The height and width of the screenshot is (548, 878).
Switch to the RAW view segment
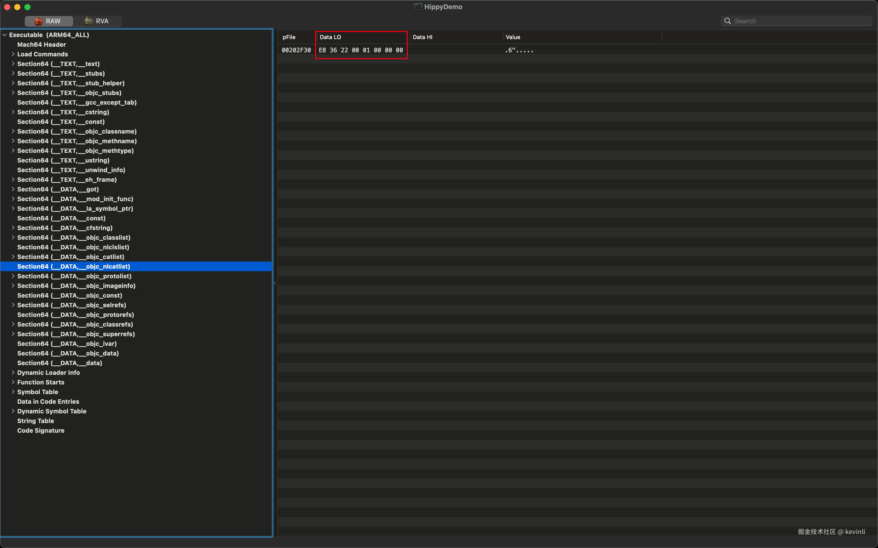coord(49,21)
